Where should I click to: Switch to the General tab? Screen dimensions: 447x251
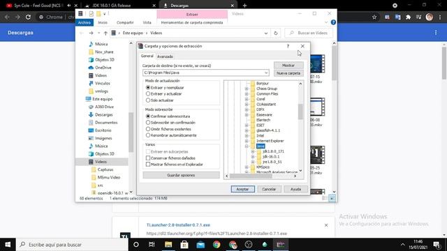pyautogui.click(x=147, y=56)
